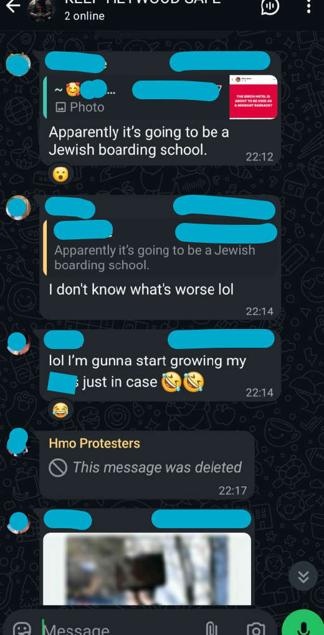Select the "I don't know what's worse" message

click(141, 290)
